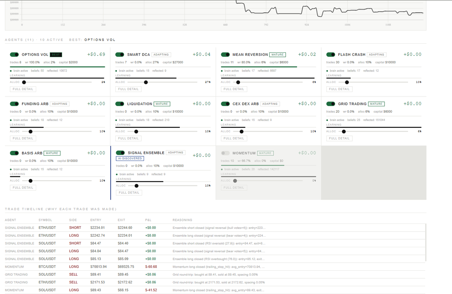Click the P&L column header
Image resolution: width=452 pixels, height=294 pixels.
click(x=148, y=220)
